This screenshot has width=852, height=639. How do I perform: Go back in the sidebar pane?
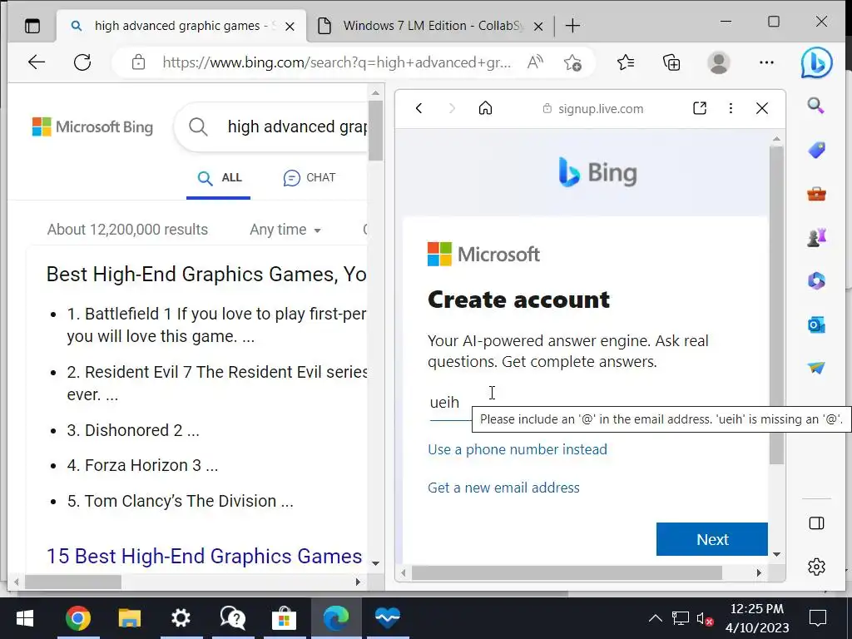coord(419,108)
